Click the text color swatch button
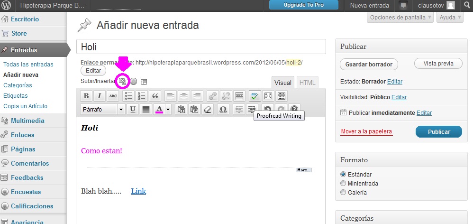This screenshot has height=224, width=473. (159, 110)
